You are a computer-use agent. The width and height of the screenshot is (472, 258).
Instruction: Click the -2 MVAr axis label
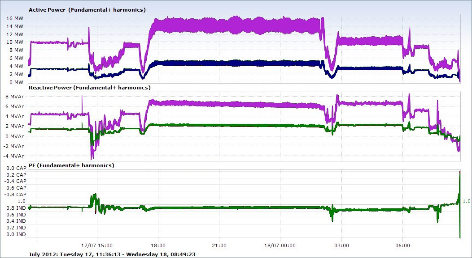[x=13, y=146]
